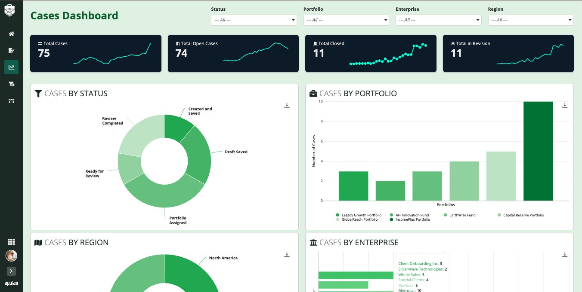Click the eye icon on Total in Revision
This screenshot has width=582, height=292.
point(453,43)
